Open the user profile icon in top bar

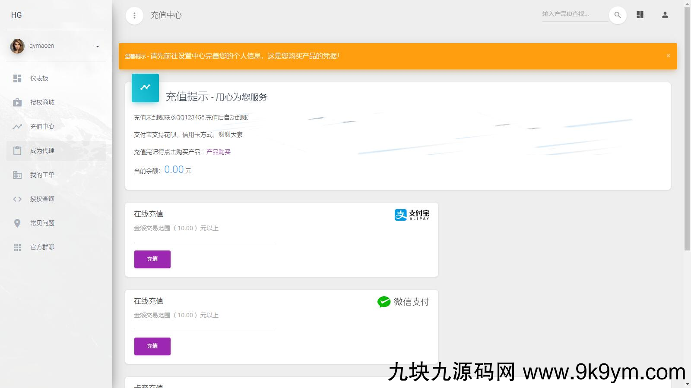[x=665, y=15]
